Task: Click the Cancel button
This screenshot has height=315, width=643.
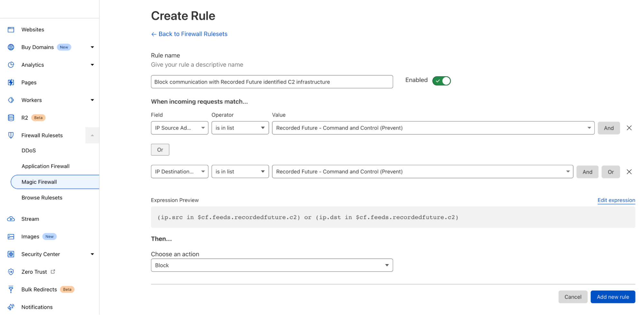Action: tap(573, 297)
